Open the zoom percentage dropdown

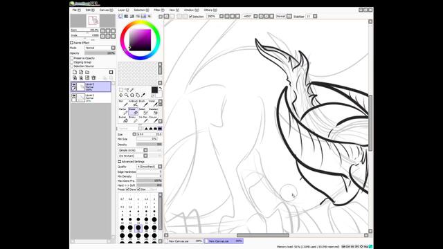(x=221, y=17)
